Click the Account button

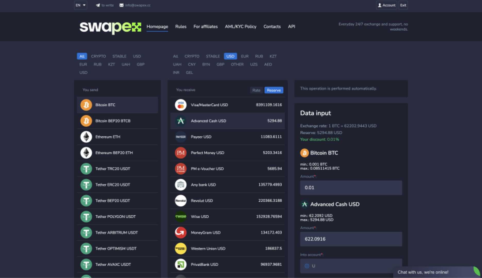[x=386, y=5]
